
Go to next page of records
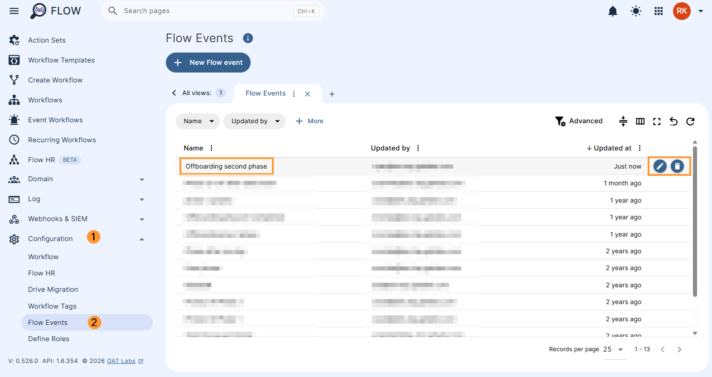pyautogui.click(x=679, y=349)
